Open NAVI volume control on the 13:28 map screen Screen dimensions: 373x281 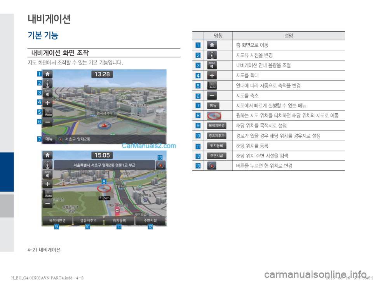(x=47, y=94)
